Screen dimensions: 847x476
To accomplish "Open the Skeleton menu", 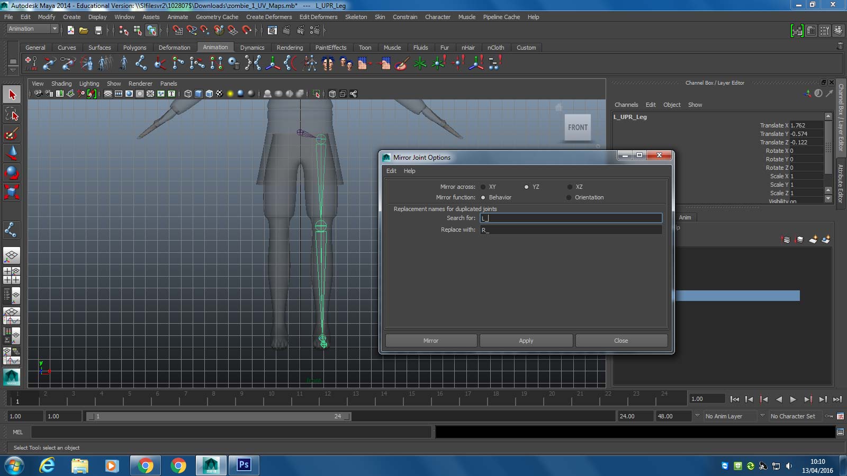I will pyautogui.click(x=356, y=17).
